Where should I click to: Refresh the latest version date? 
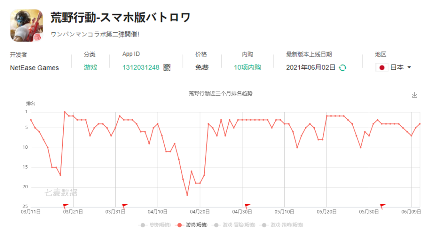[x=342, y=67]
